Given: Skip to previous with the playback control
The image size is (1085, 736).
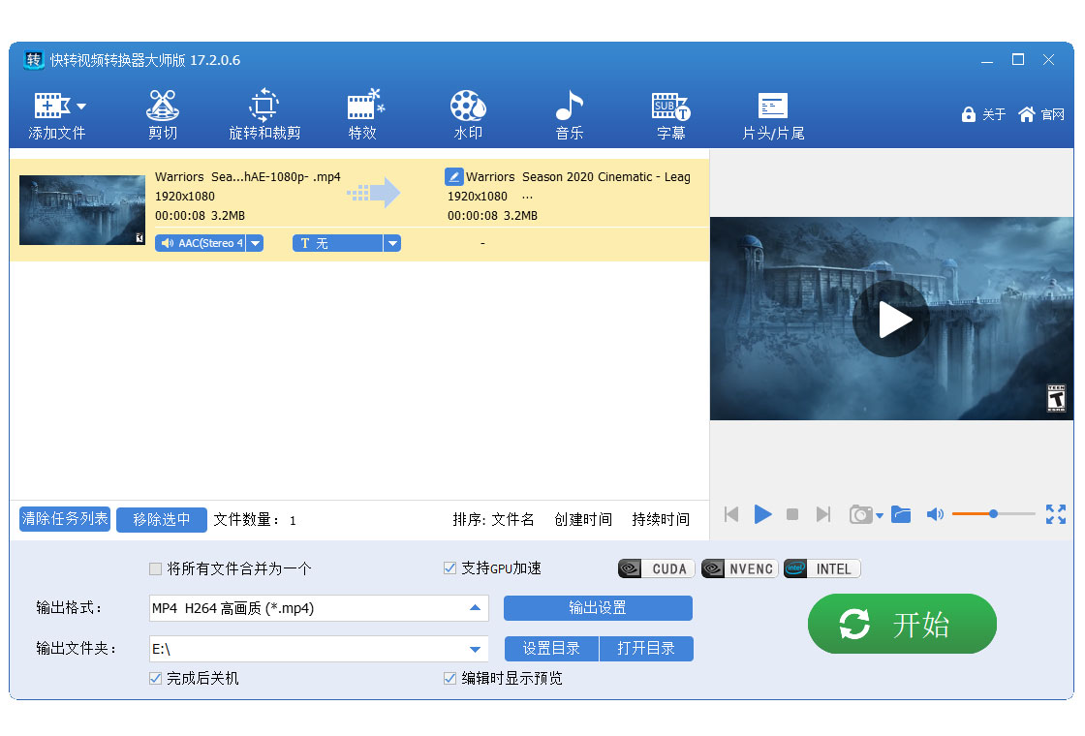Looking at the screenshot, I should click(731, 514).
